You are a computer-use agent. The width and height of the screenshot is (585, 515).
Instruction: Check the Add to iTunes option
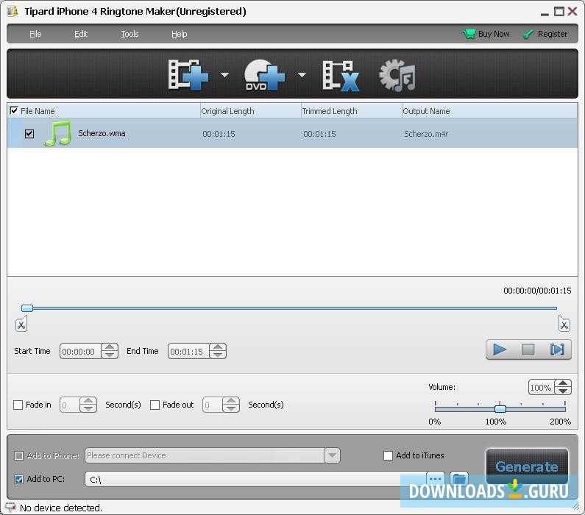pyautogui.click(x=388, y=455)
